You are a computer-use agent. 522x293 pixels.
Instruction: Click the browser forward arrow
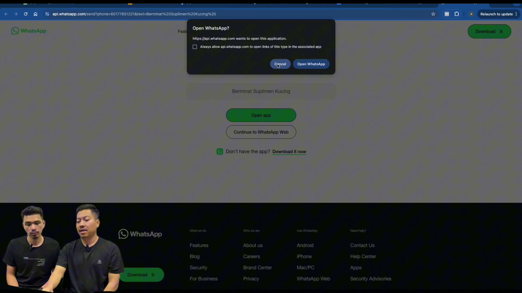[16, 14]
